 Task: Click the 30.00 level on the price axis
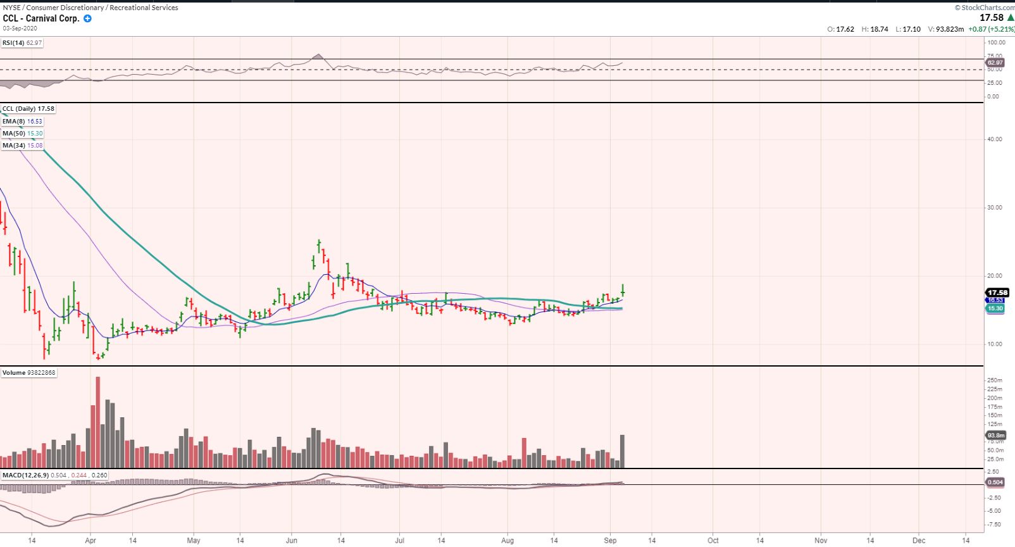pyautogui.click(x=995, y=208)
